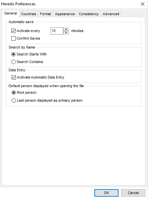The height and width of the screenshot is (200, 148).
Task: Close the Heredis Preferences dialog
Action: (143, 4)
